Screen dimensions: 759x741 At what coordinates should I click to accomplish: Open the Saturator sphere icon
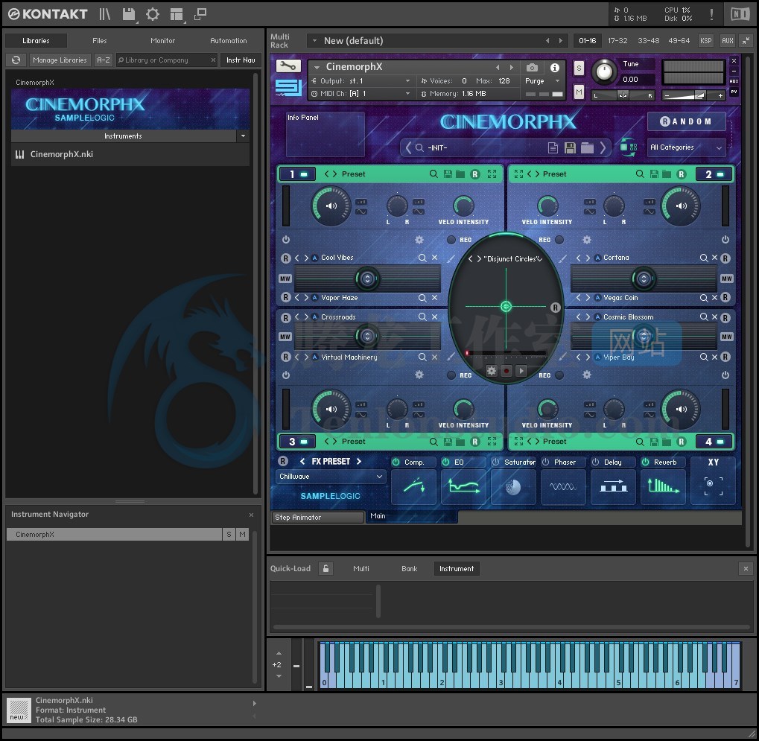pos(513,486)
